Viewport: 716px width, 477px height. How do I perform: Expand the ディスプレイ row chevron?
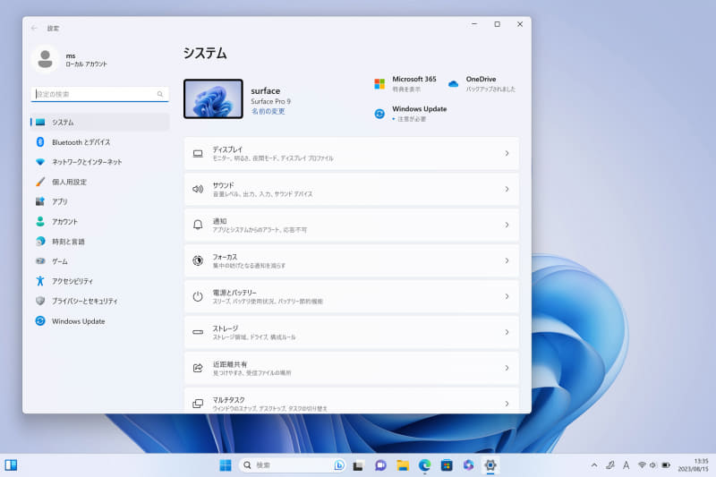click(x=507, y=153)
